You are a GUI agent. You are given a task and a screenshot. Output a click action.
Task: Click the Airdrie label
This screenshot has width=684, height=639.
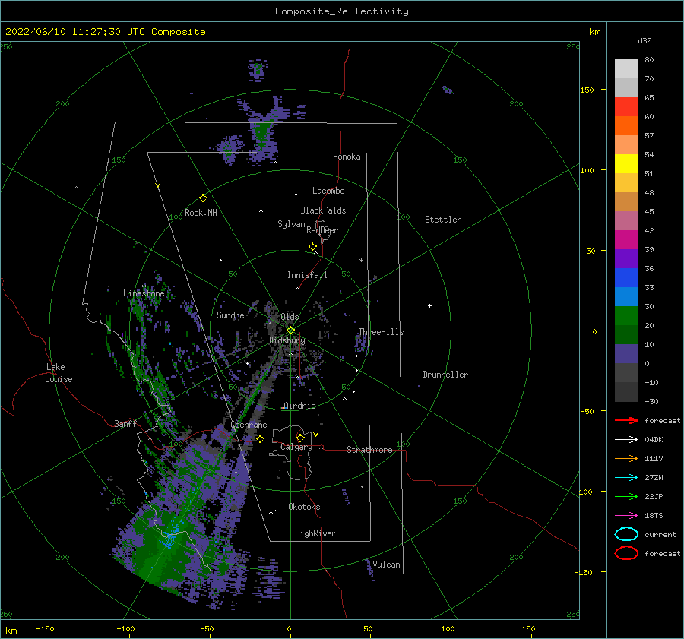(x=299, y=406)
